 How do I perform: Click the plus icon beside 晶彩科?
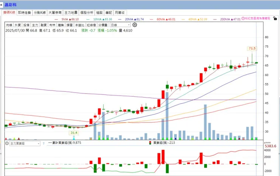[1, 5]
